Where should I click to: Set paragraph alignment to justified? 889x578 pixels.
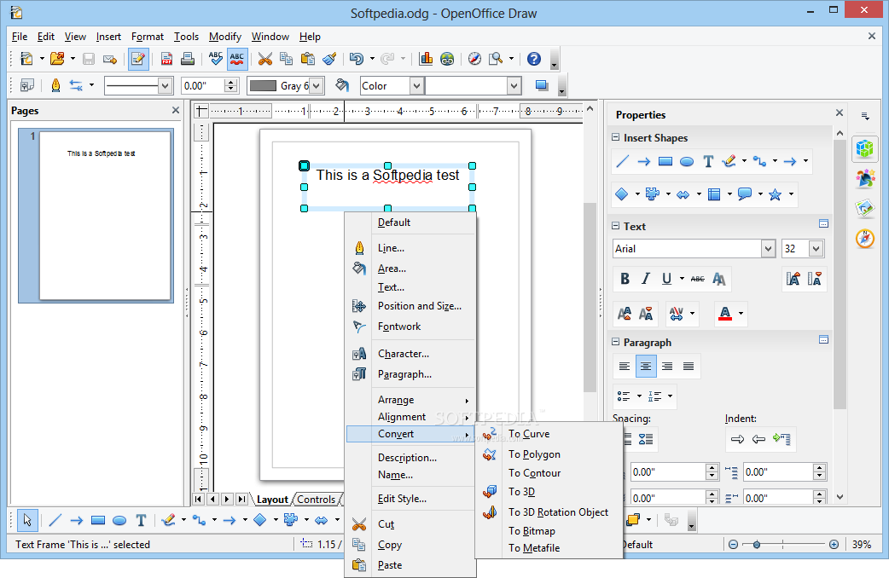click(x=689, y=366)
